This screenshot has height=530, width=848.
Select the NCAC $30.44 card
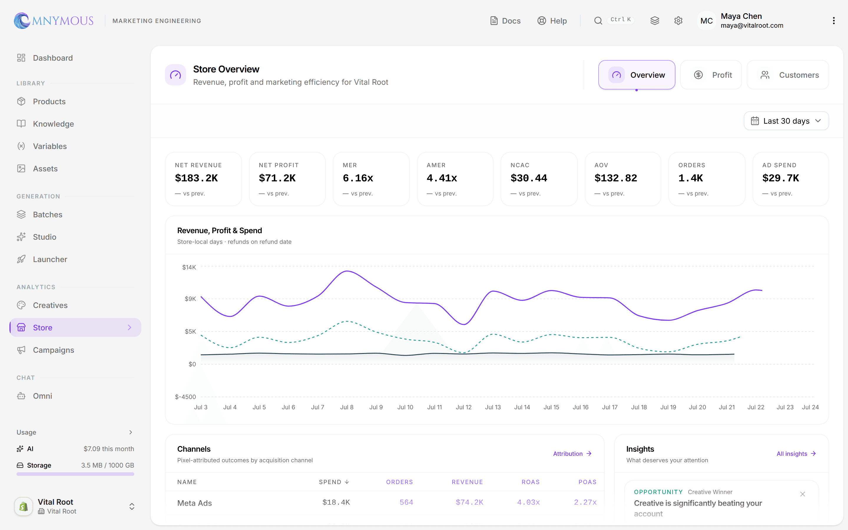click(x=539, y=179)
